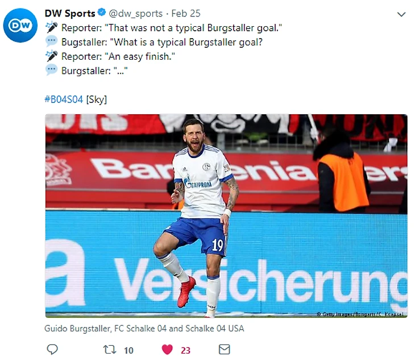
Task: Open the DW Sports display name
Action: coord(70,14)
